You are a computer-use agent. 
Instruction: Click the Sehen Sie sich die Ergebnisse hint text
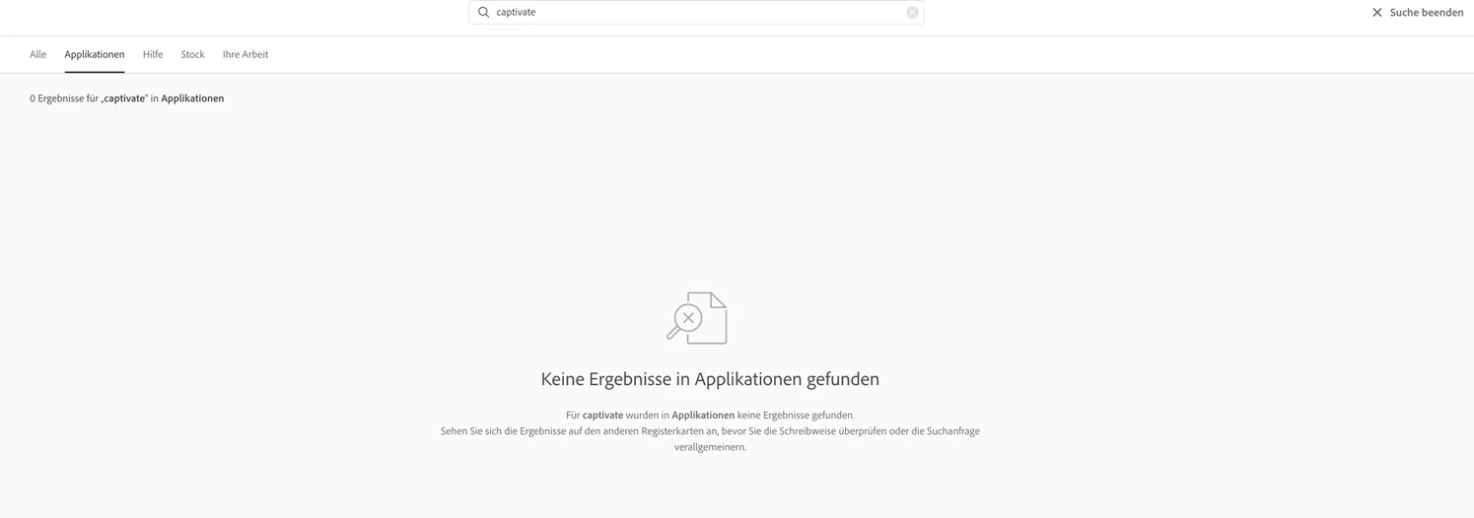click(x=710, y=439)
